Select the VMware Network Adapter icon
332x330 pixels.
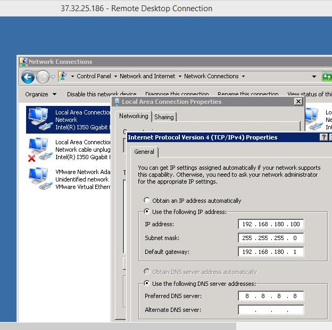38,179
